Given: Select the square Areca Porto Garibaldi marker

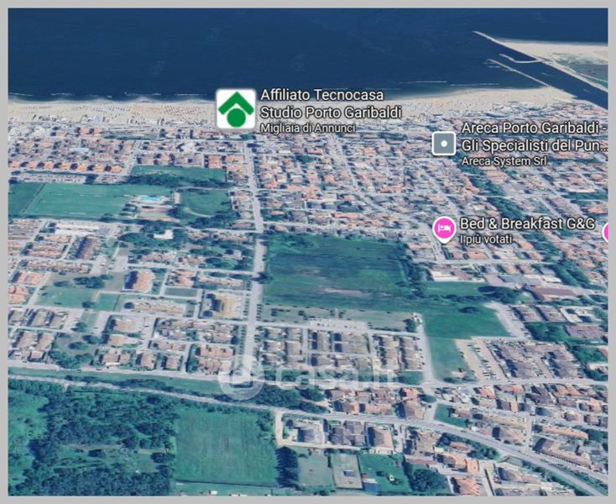Looking at the screenshot, I should [x=443, y=144].
